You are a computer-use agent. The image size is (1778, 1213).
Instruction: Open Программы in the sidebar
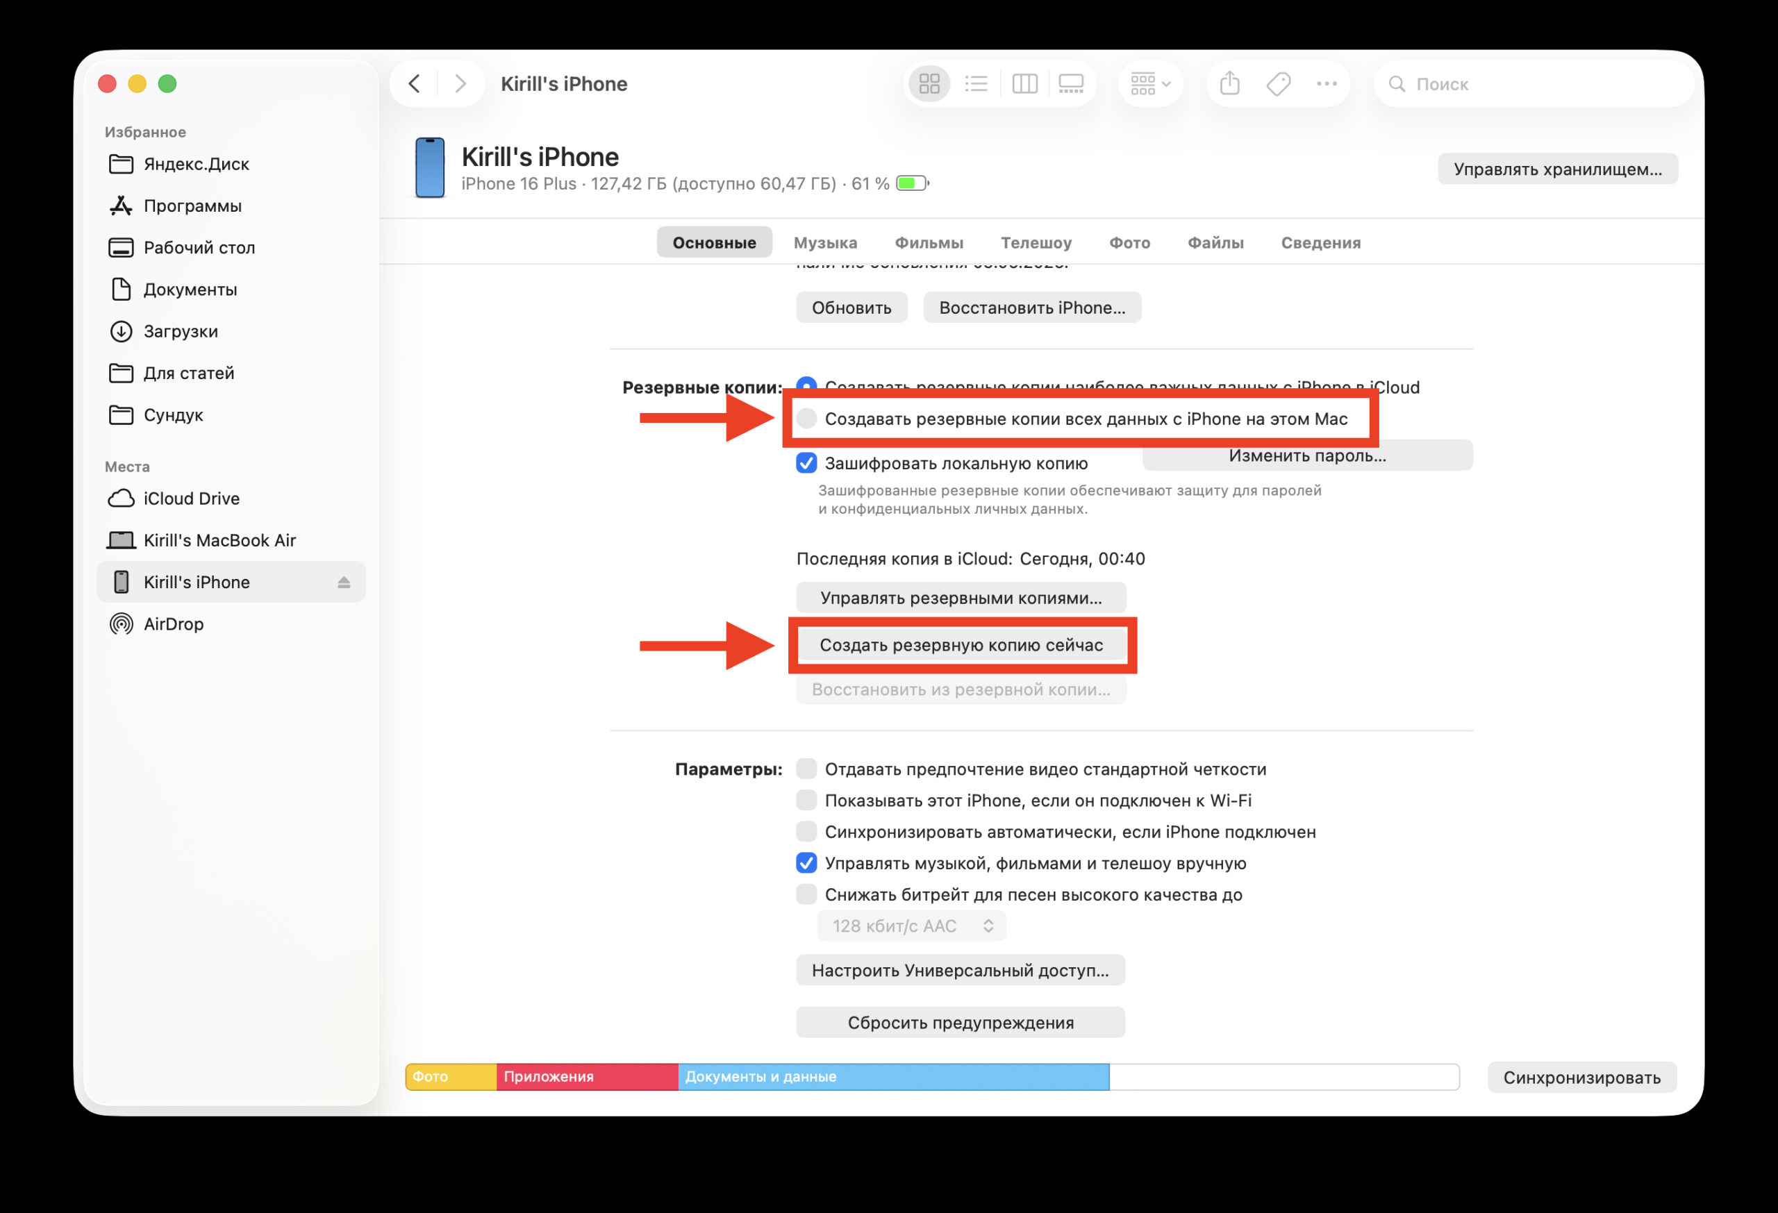(231, 206)
